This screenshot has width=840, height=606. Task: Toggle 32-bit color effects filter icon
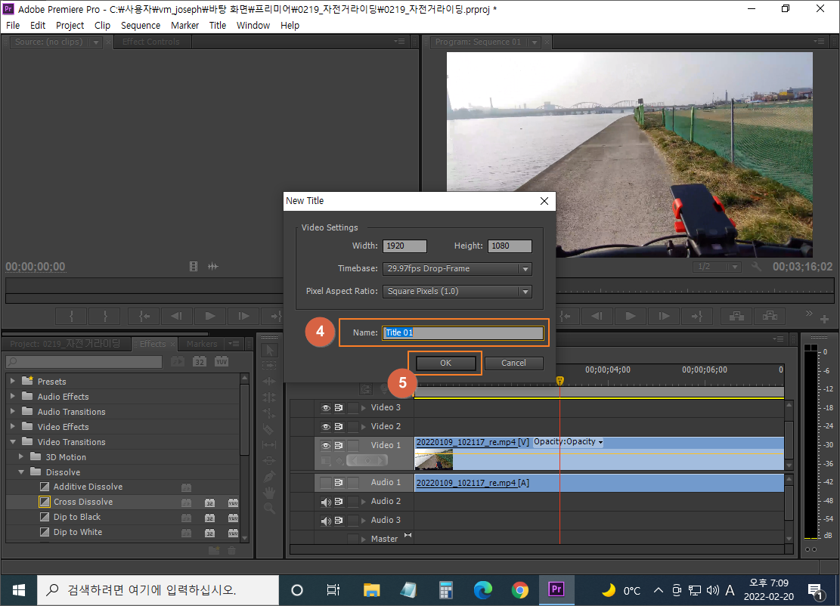click(x=200, y=361)
